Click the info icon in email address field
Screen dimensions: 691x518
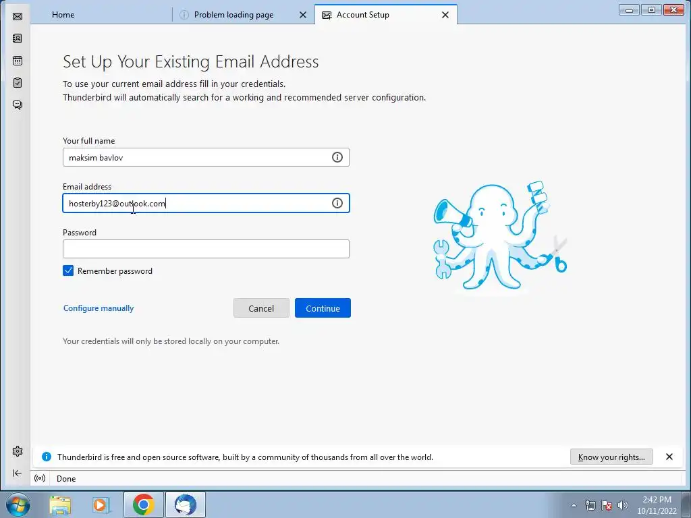[x=337, y=203]
